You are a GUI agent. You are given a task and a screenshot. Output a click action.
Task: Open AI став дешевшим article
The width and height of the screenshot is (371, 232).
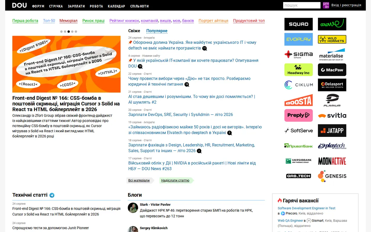(192, 99)
